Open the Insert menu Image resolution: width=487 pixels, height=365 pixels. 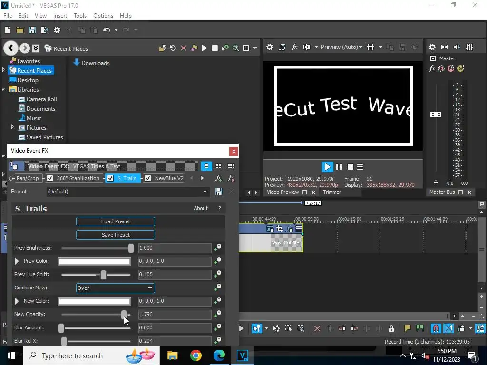(x=60, y=16)
